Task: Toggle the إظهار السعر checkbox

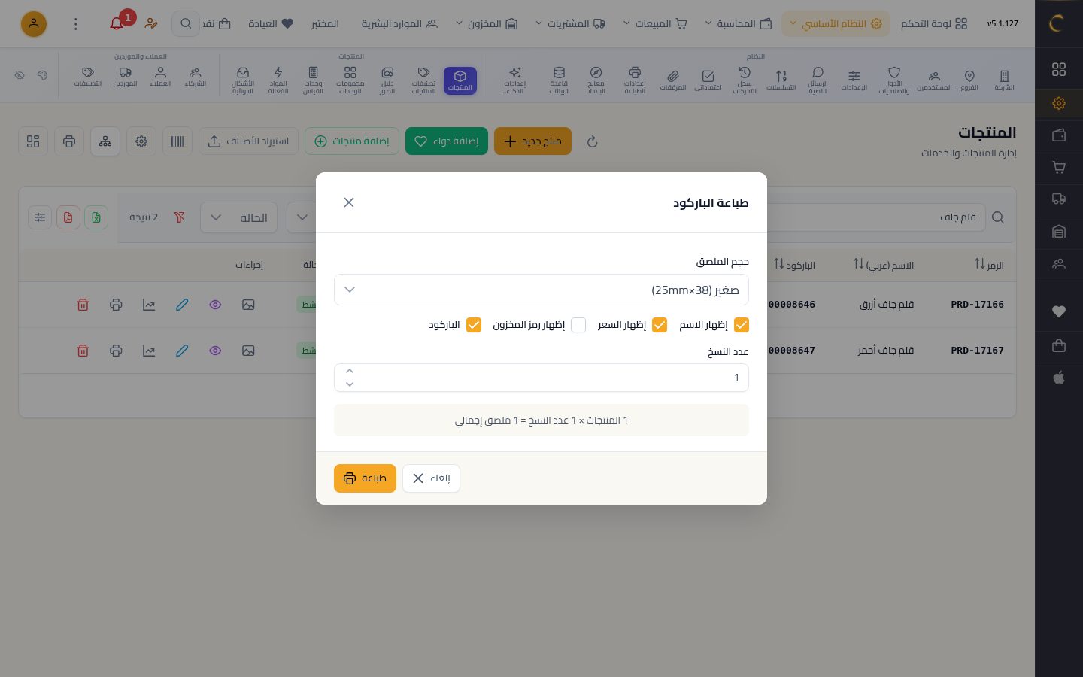Action: [660, 325]
